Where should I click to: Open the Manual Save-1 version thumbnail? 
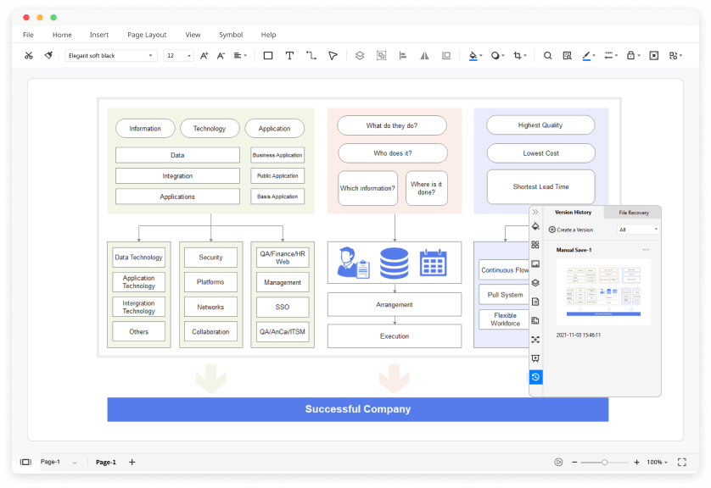[603, 292]
